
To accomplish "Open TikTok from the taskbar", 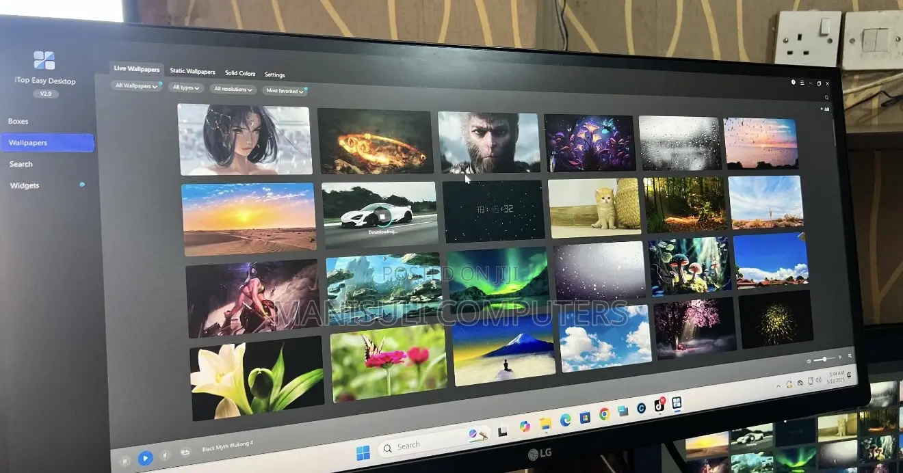I will pos(660,405).
